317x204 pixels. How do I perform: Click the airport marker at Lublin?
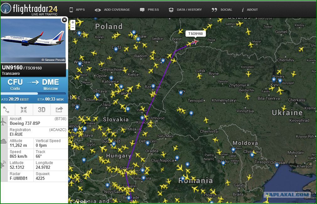point(163,60)
